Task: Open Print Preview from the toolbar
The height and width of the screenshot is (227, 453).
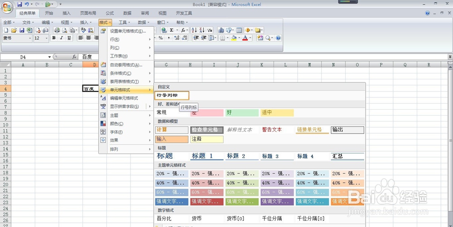Action: pyautogui.click(x=65, y=30)
